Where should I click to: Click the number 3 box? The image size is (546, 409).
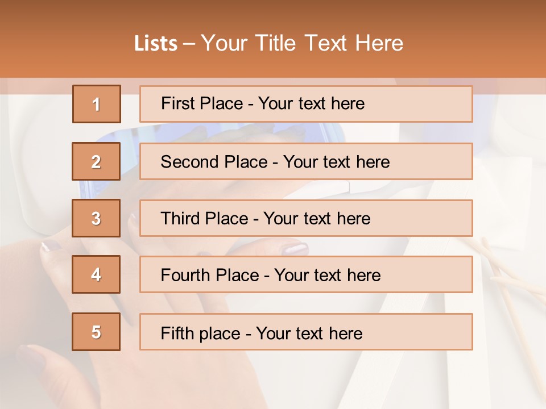pos(96,218)
